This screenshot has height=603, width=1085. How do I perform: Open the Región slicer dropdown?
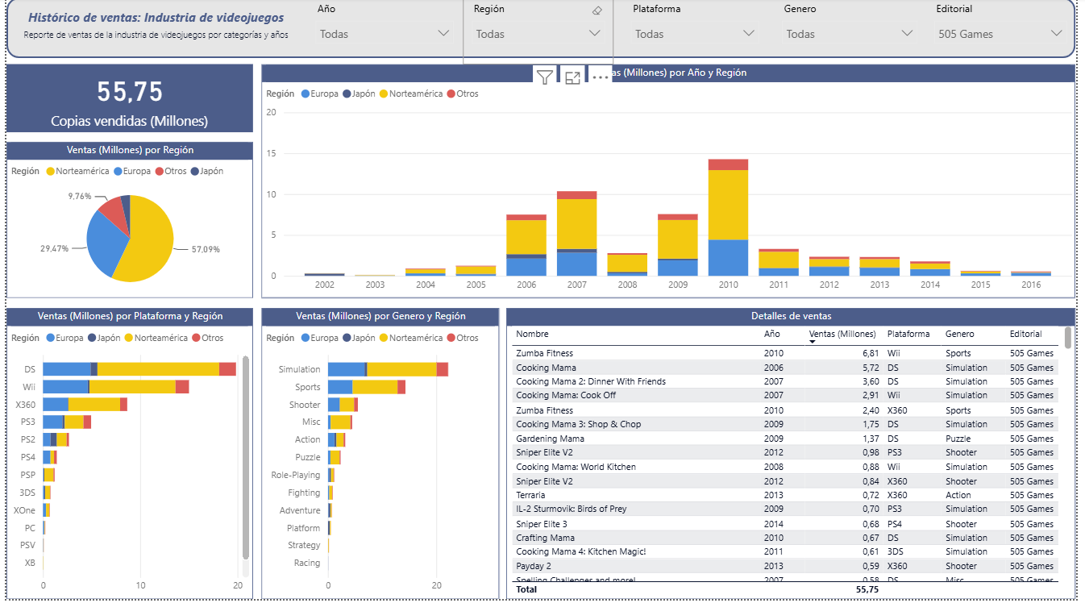click(x=538, y=34)
